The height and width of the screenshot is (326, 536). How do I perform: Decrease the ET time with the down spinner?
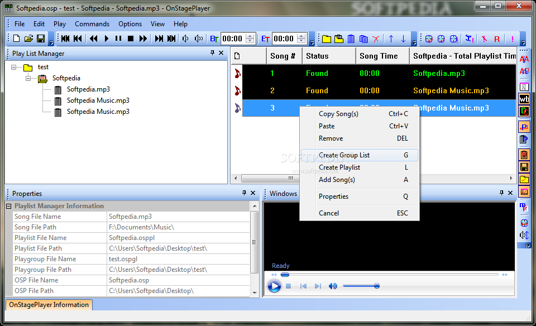(301, 41)
